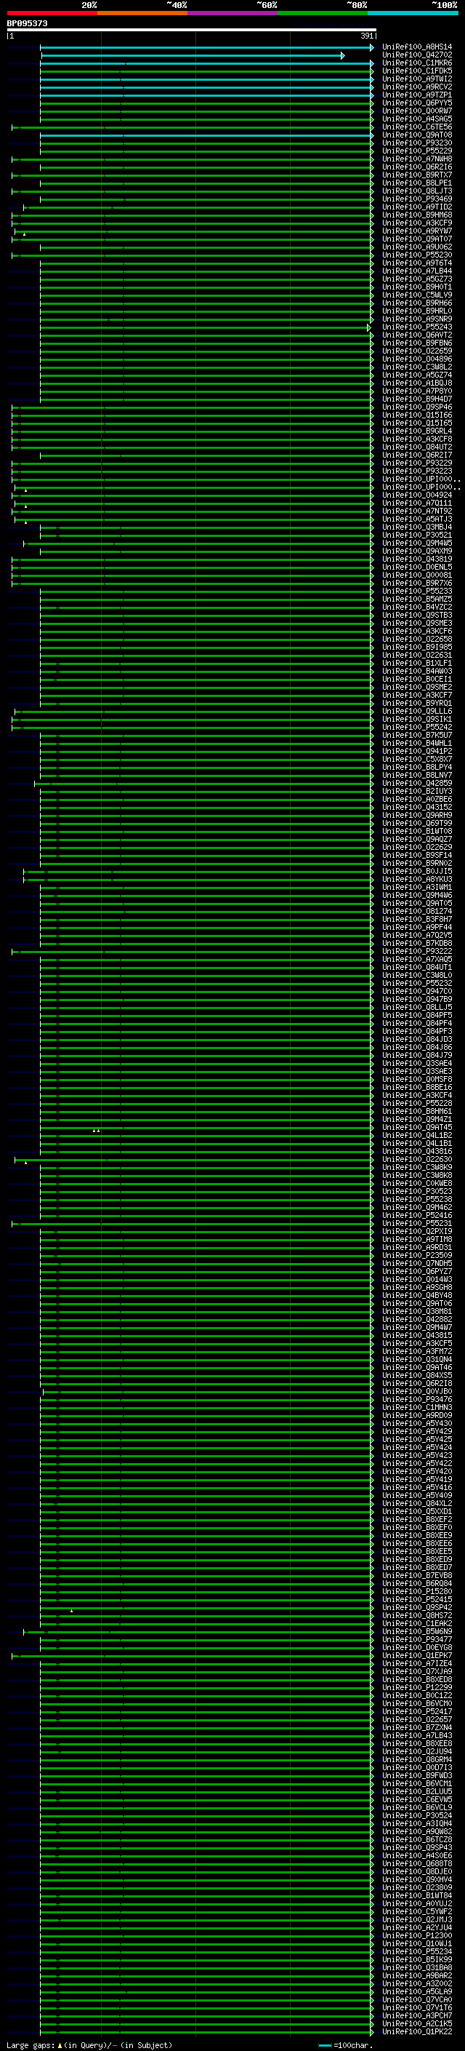Select hit UniRef100_B8HM61
The image size is (465, 2051).
[416, 1112]
